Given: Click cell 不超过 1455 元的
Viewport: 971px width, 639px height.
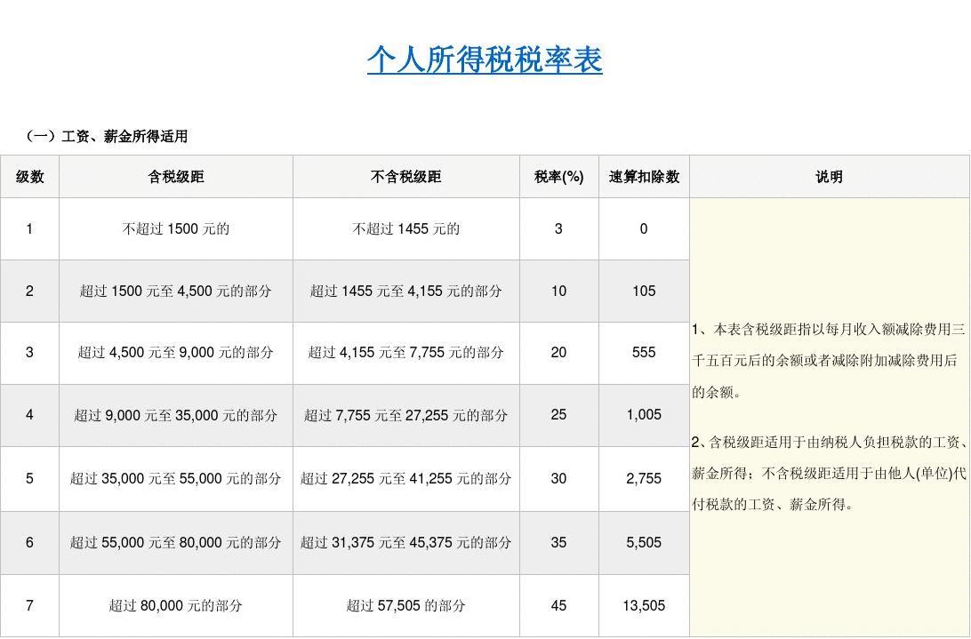Looking at the screenshot, I should tap(406, 229).
